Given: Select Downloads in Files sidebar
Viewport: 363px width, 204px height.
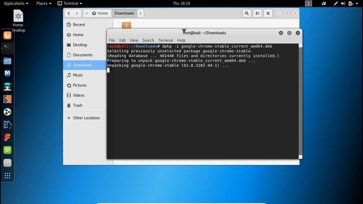Looking at the screenshot, I should coord(85,65).
